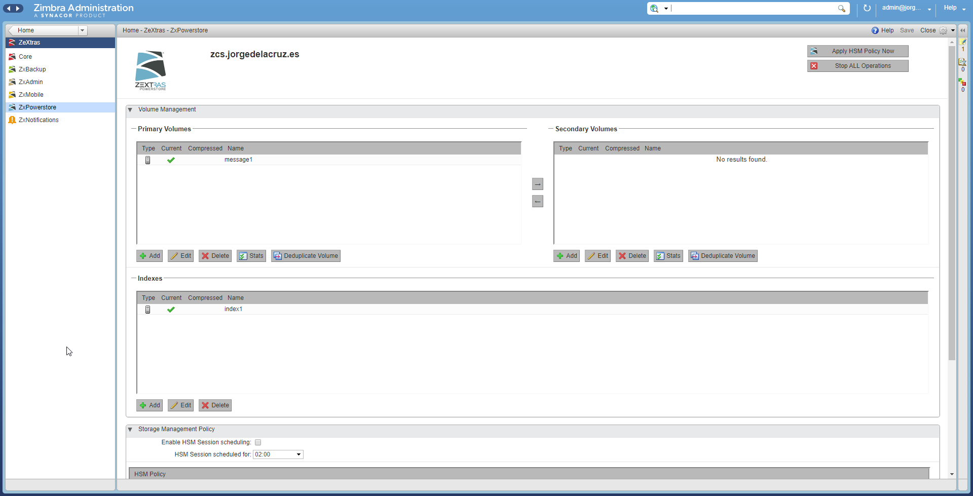Open the settings gear menu
The width and height of the screenshot is (973, 496).
(x=943, y=30)
